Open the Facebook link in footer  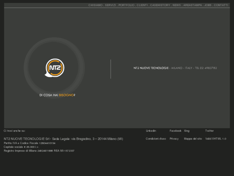175,131
